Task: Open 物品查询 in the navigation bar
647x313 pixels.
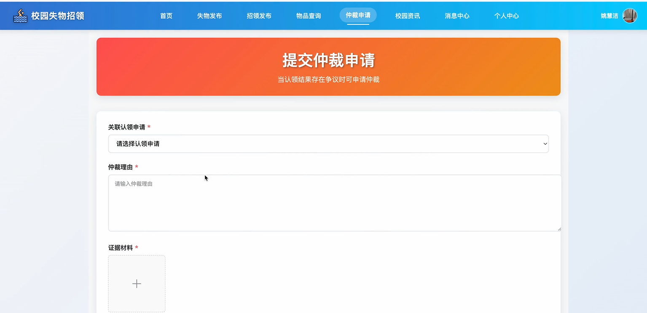Action: coord(309,15)
